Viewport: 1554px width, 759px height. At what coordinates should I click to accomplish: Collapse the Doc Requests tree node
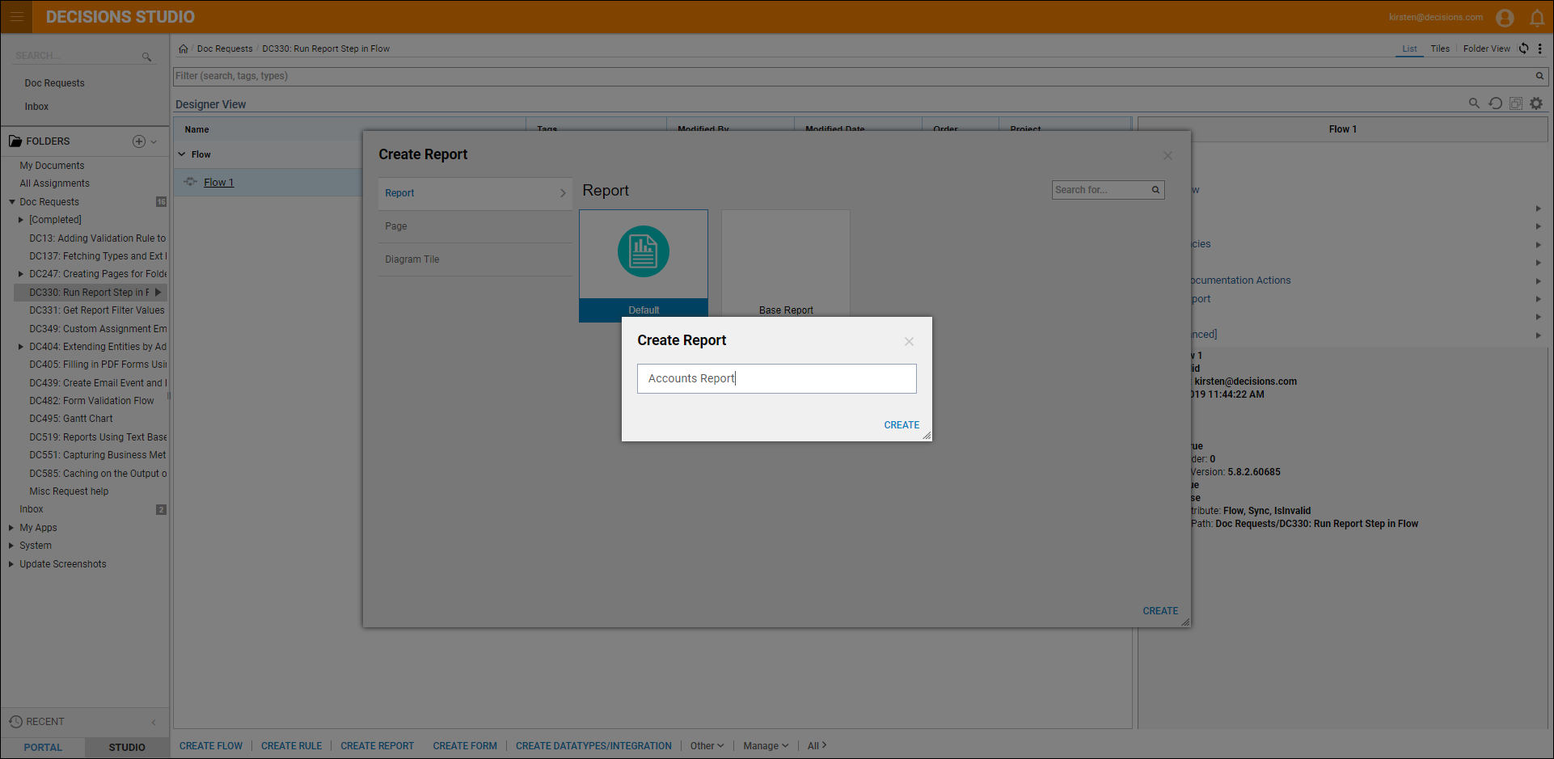pos(12,202)
